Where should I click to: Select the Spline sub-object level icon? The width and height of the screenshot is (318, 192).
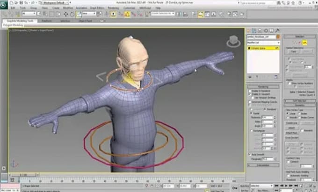(304, 43)
